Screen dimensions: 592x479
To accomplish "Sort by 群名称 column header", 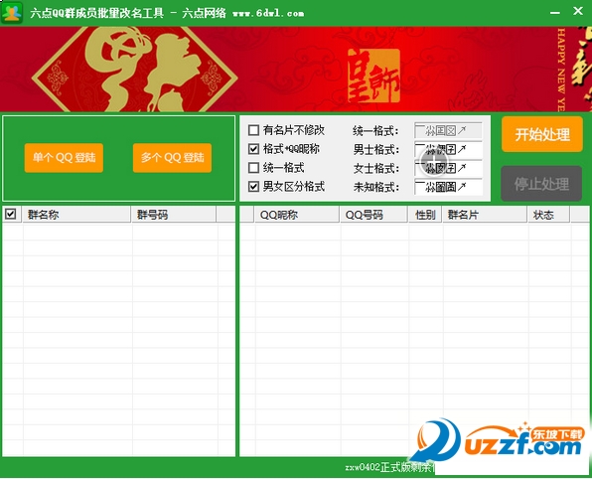I will click(x=76, y=215).
